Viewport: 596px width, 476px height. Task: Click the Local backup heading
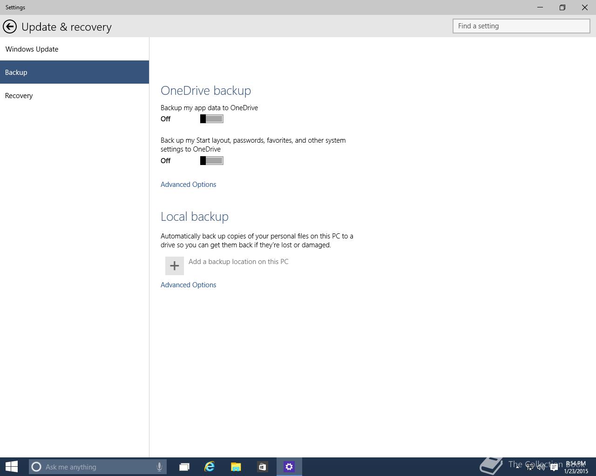195,217
